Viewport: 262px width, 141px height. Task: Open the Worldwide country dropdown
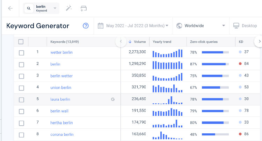pos(201,26)
